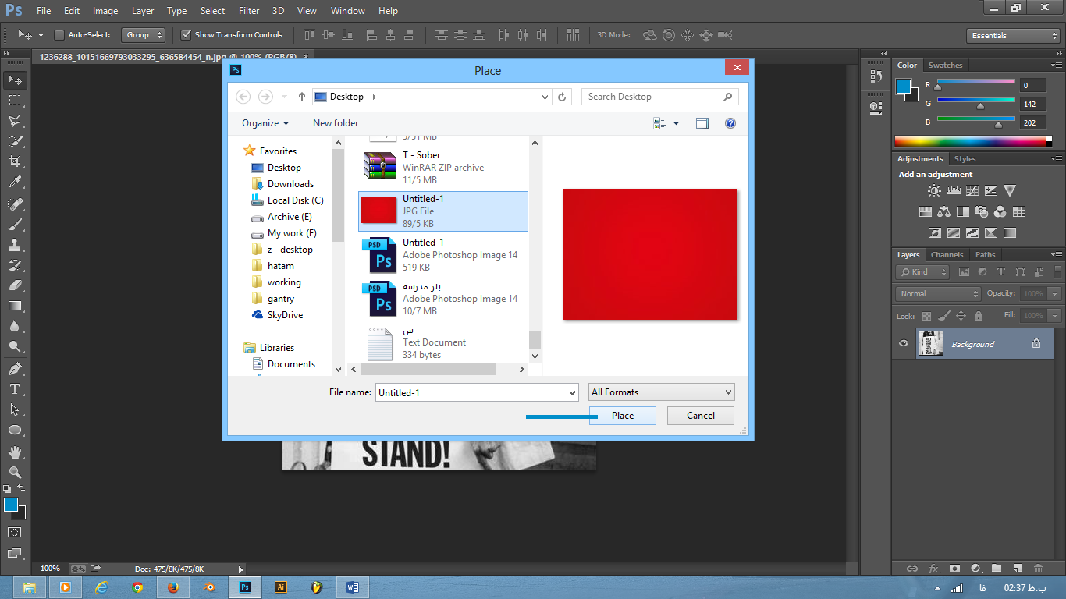Screen dimensions: 1066x599
Task: Toggle lock image pixels brush icon
Action: 943,316
